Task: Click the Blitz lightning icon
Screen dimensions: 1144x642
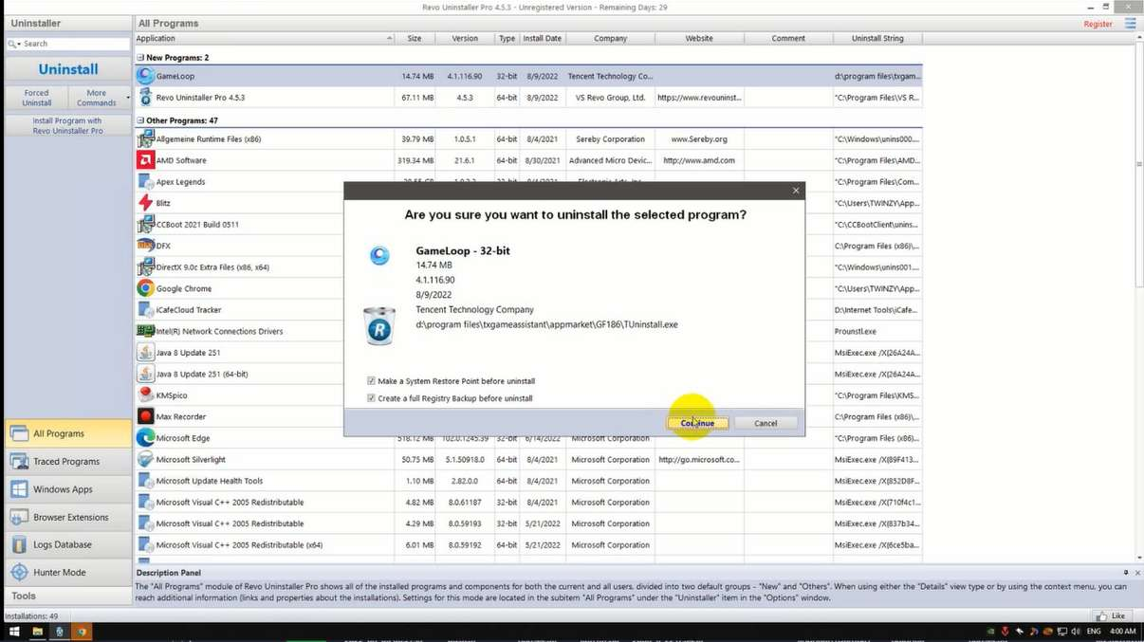Action: (x=145, y=203)
